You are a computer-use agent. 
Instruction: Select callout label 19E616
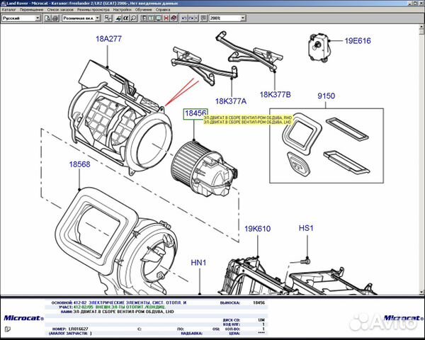pyautogui.click(x=358, y=40)
